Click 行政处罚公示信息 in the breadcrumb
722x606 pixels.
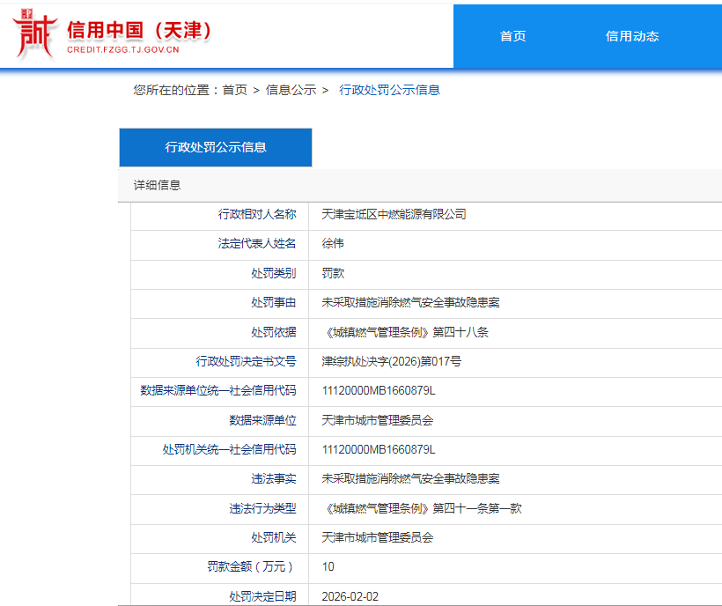pyautogui.click(x=389, y=90)
